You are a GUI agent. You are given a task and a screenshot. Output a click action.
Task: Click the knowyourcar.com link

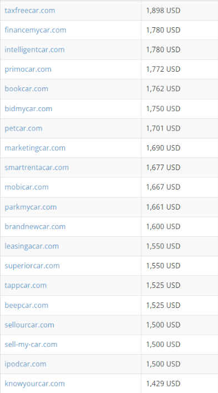34,384
